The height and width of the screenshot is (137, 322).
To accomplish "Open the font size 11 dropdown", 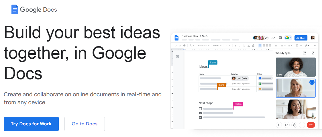I will (x=228, y=46).
